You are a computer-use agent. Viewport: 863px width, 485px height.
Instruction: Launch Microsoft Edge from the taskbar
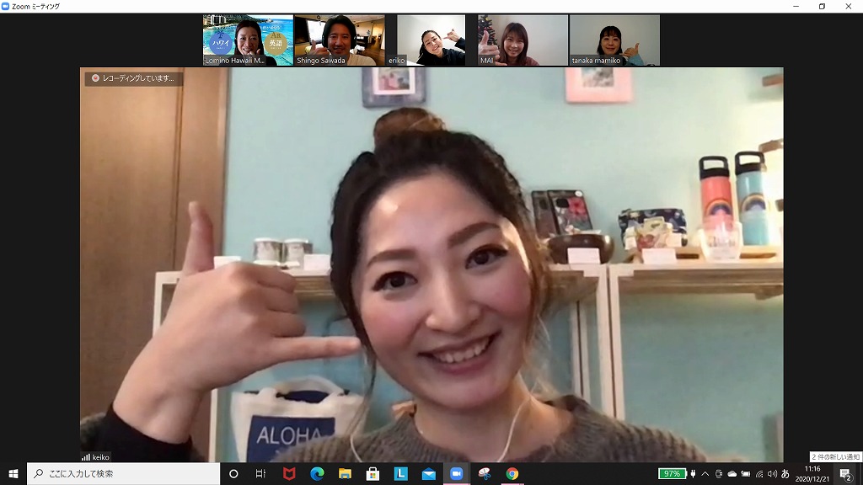(x=317, y=473)
